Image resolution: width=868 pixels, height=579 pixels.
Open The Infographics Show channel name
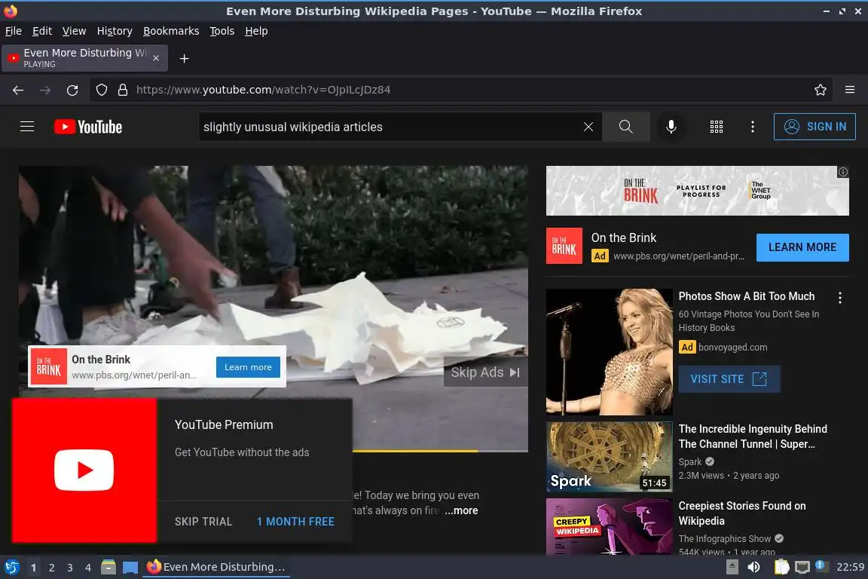click(725, 538)
